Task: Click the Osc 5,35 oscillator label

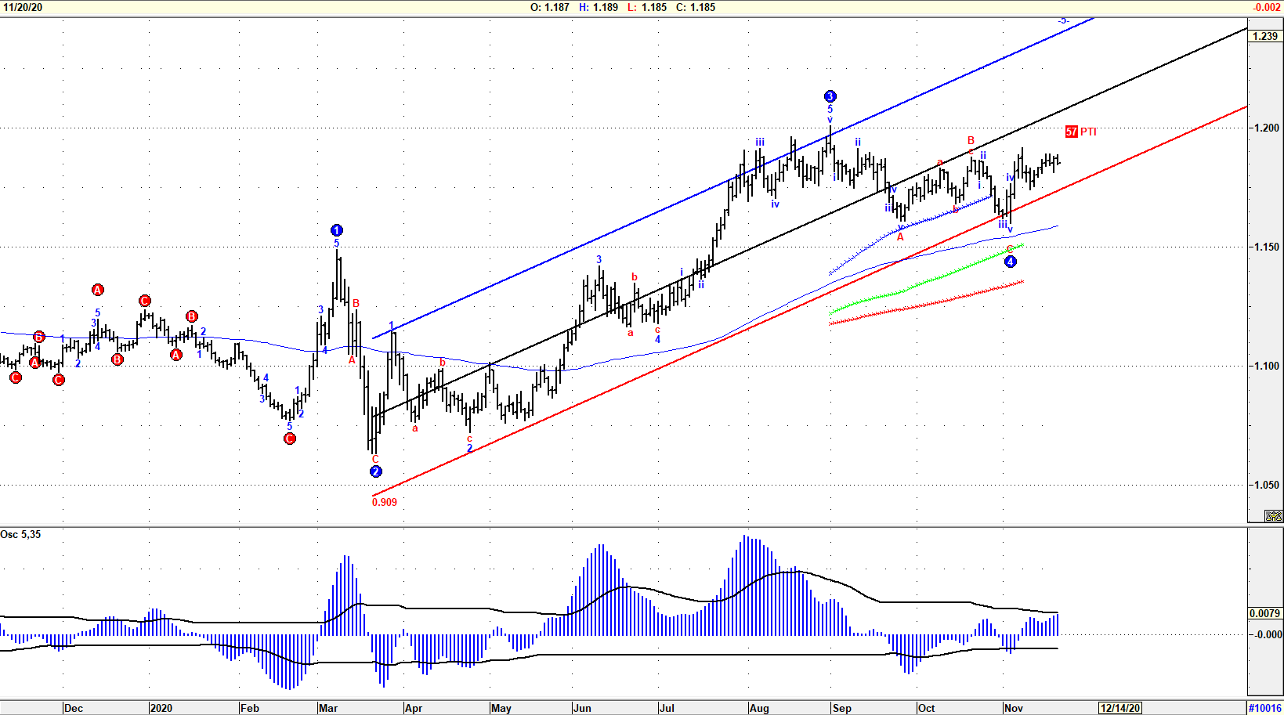Action: coord(21,534)
